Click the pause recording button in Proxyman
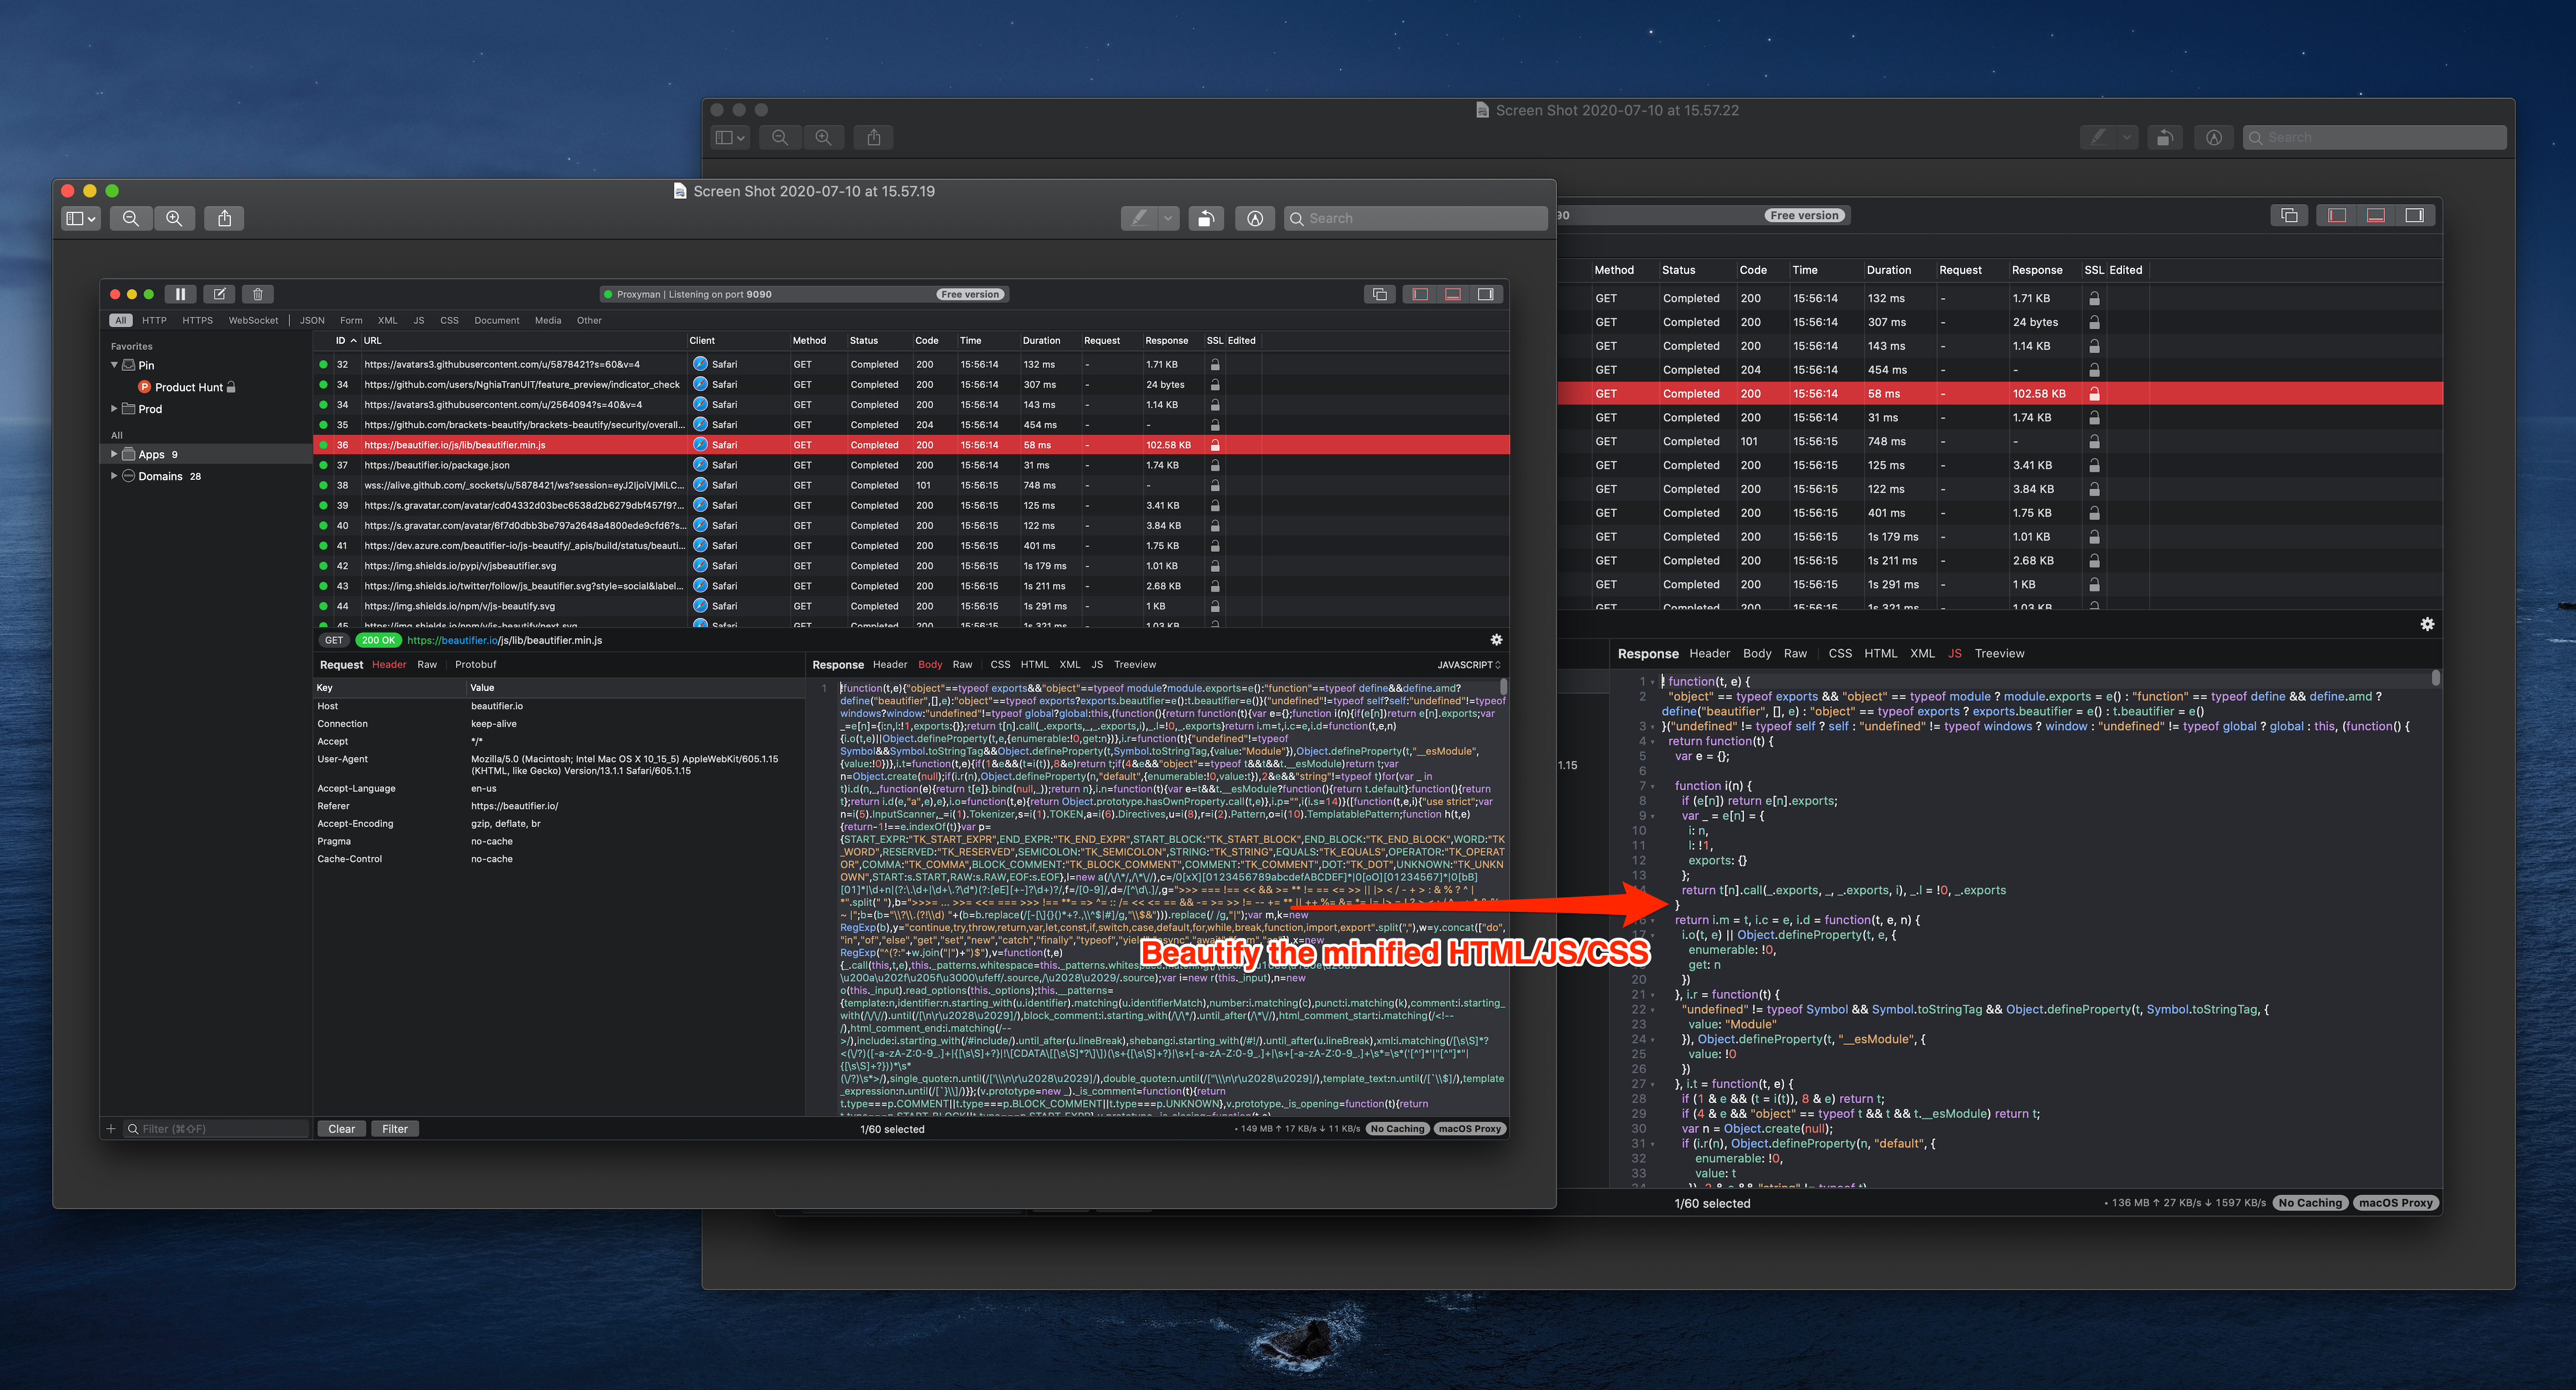The width and height of the screenshot is (2576, 1390). pos(180,294)
